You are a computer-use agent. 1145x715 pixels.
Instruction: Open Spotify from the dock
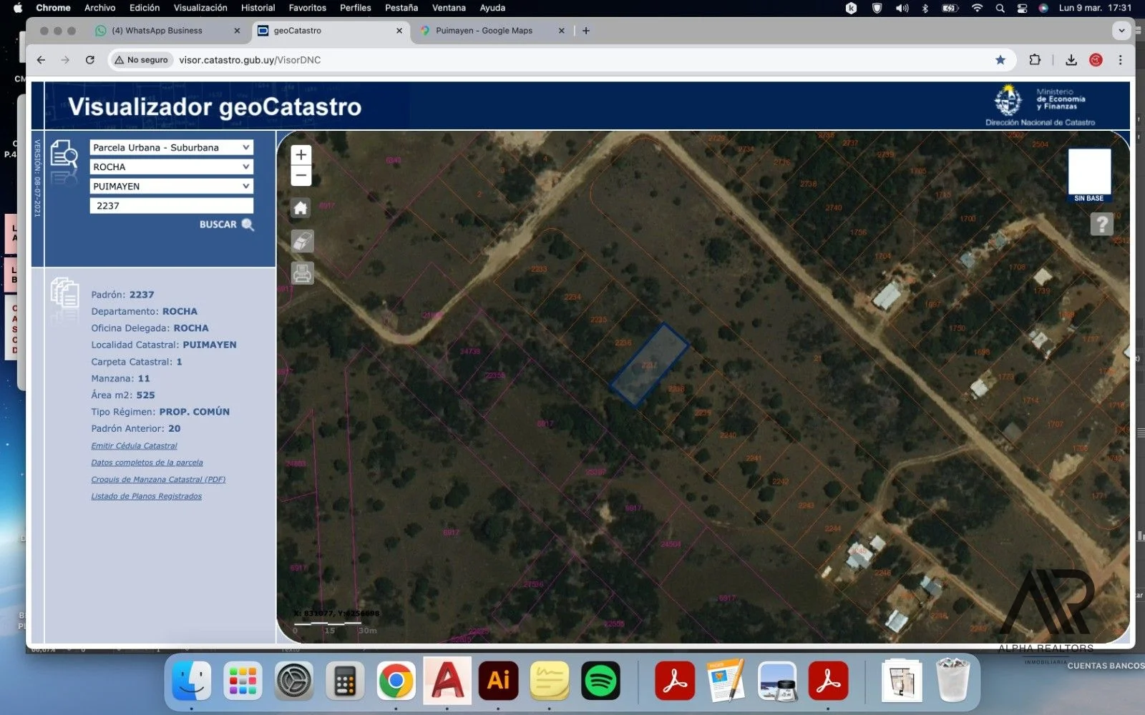pyautogui.click(x=600, y=681)
